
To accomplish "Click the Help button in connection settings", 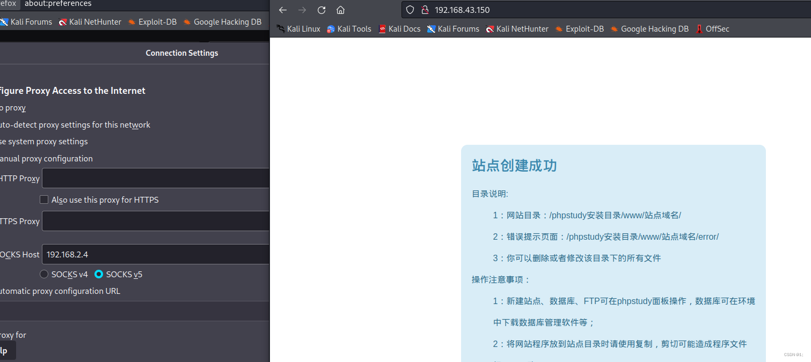I will [6, 351].
